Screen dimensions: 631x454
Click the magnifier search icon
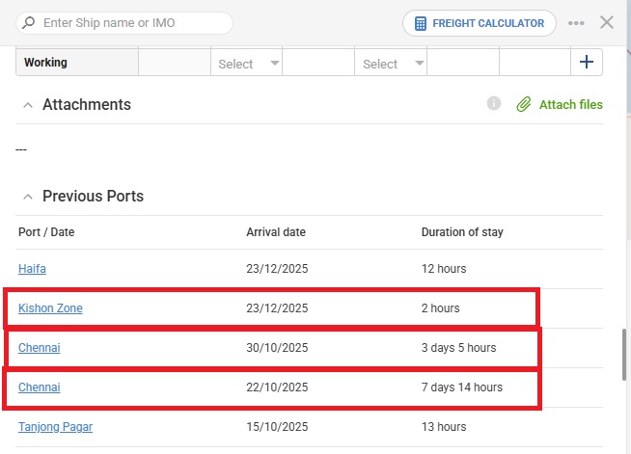(29, 22)
